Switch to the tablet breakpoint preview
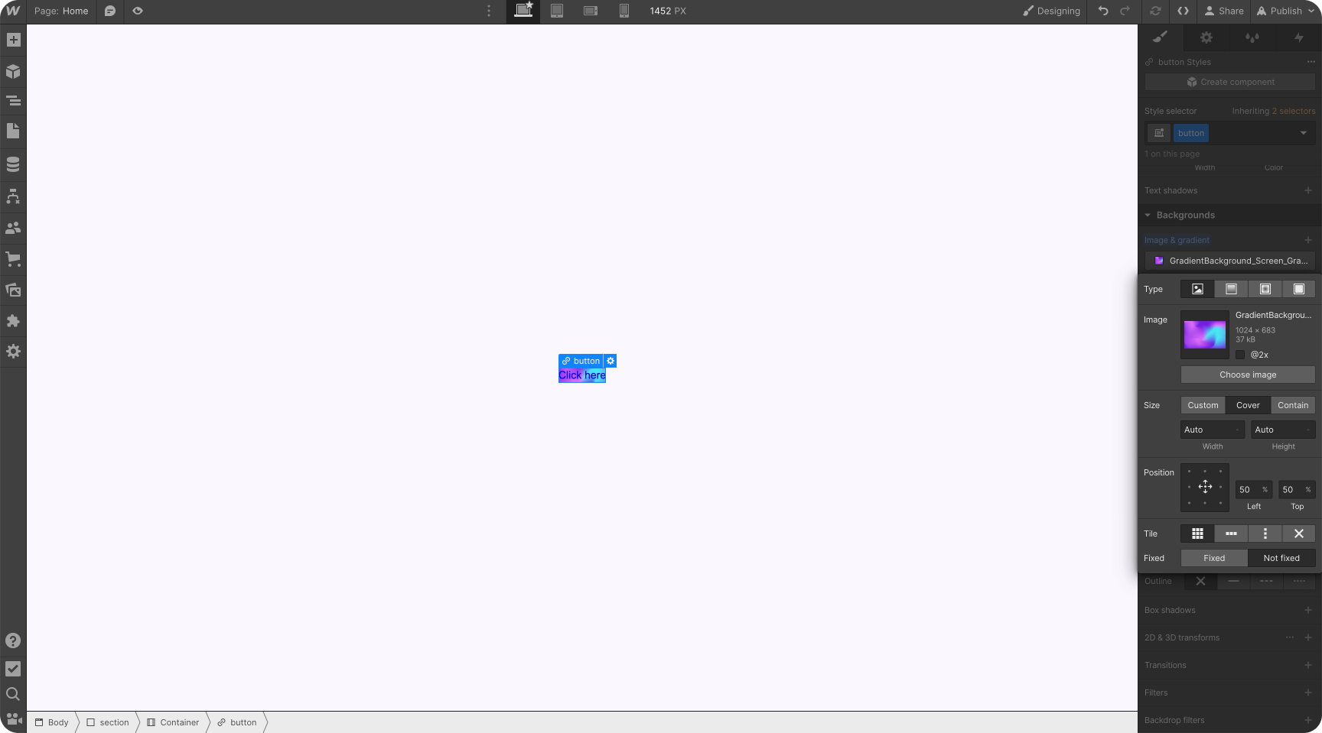Screen dimensions: 1322x733 tap(556, 11)
